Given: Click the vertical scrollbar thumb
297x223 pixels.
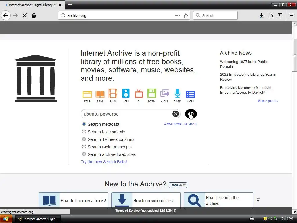Looking at the screenshot, I should pyautogui.click(x=294, y=55).
